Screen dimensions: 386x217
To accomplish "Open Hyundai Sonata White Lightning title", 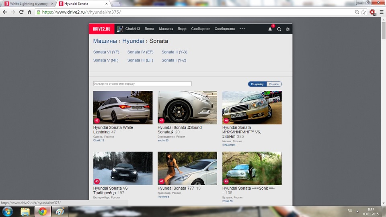I will (113, 130).
